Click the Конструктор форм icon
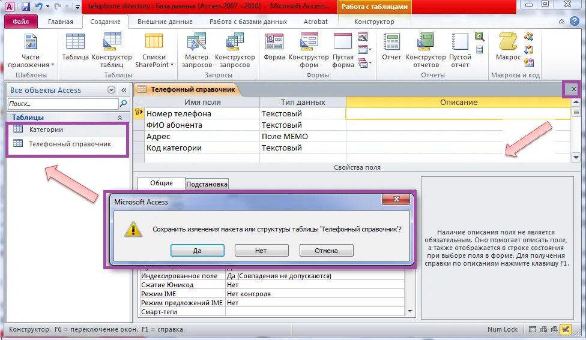The width and height of the screenshot is (586, 340). click(x=309, y=51)
